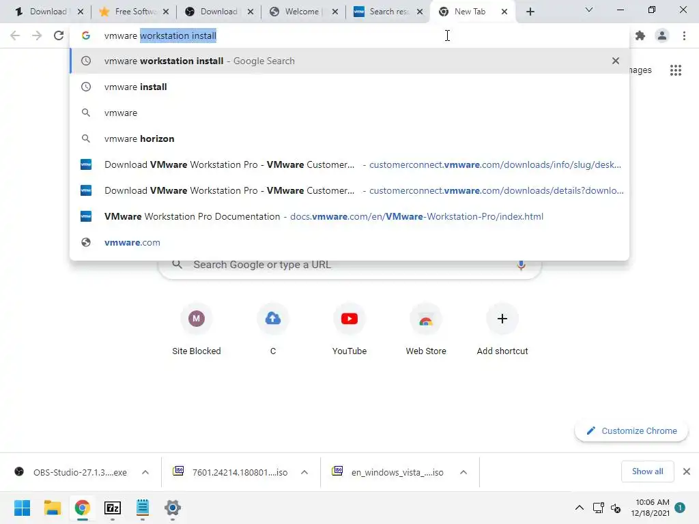Close the Free Software tab
The width and height of the screenshot is (699, 524).
pos(165,12)
